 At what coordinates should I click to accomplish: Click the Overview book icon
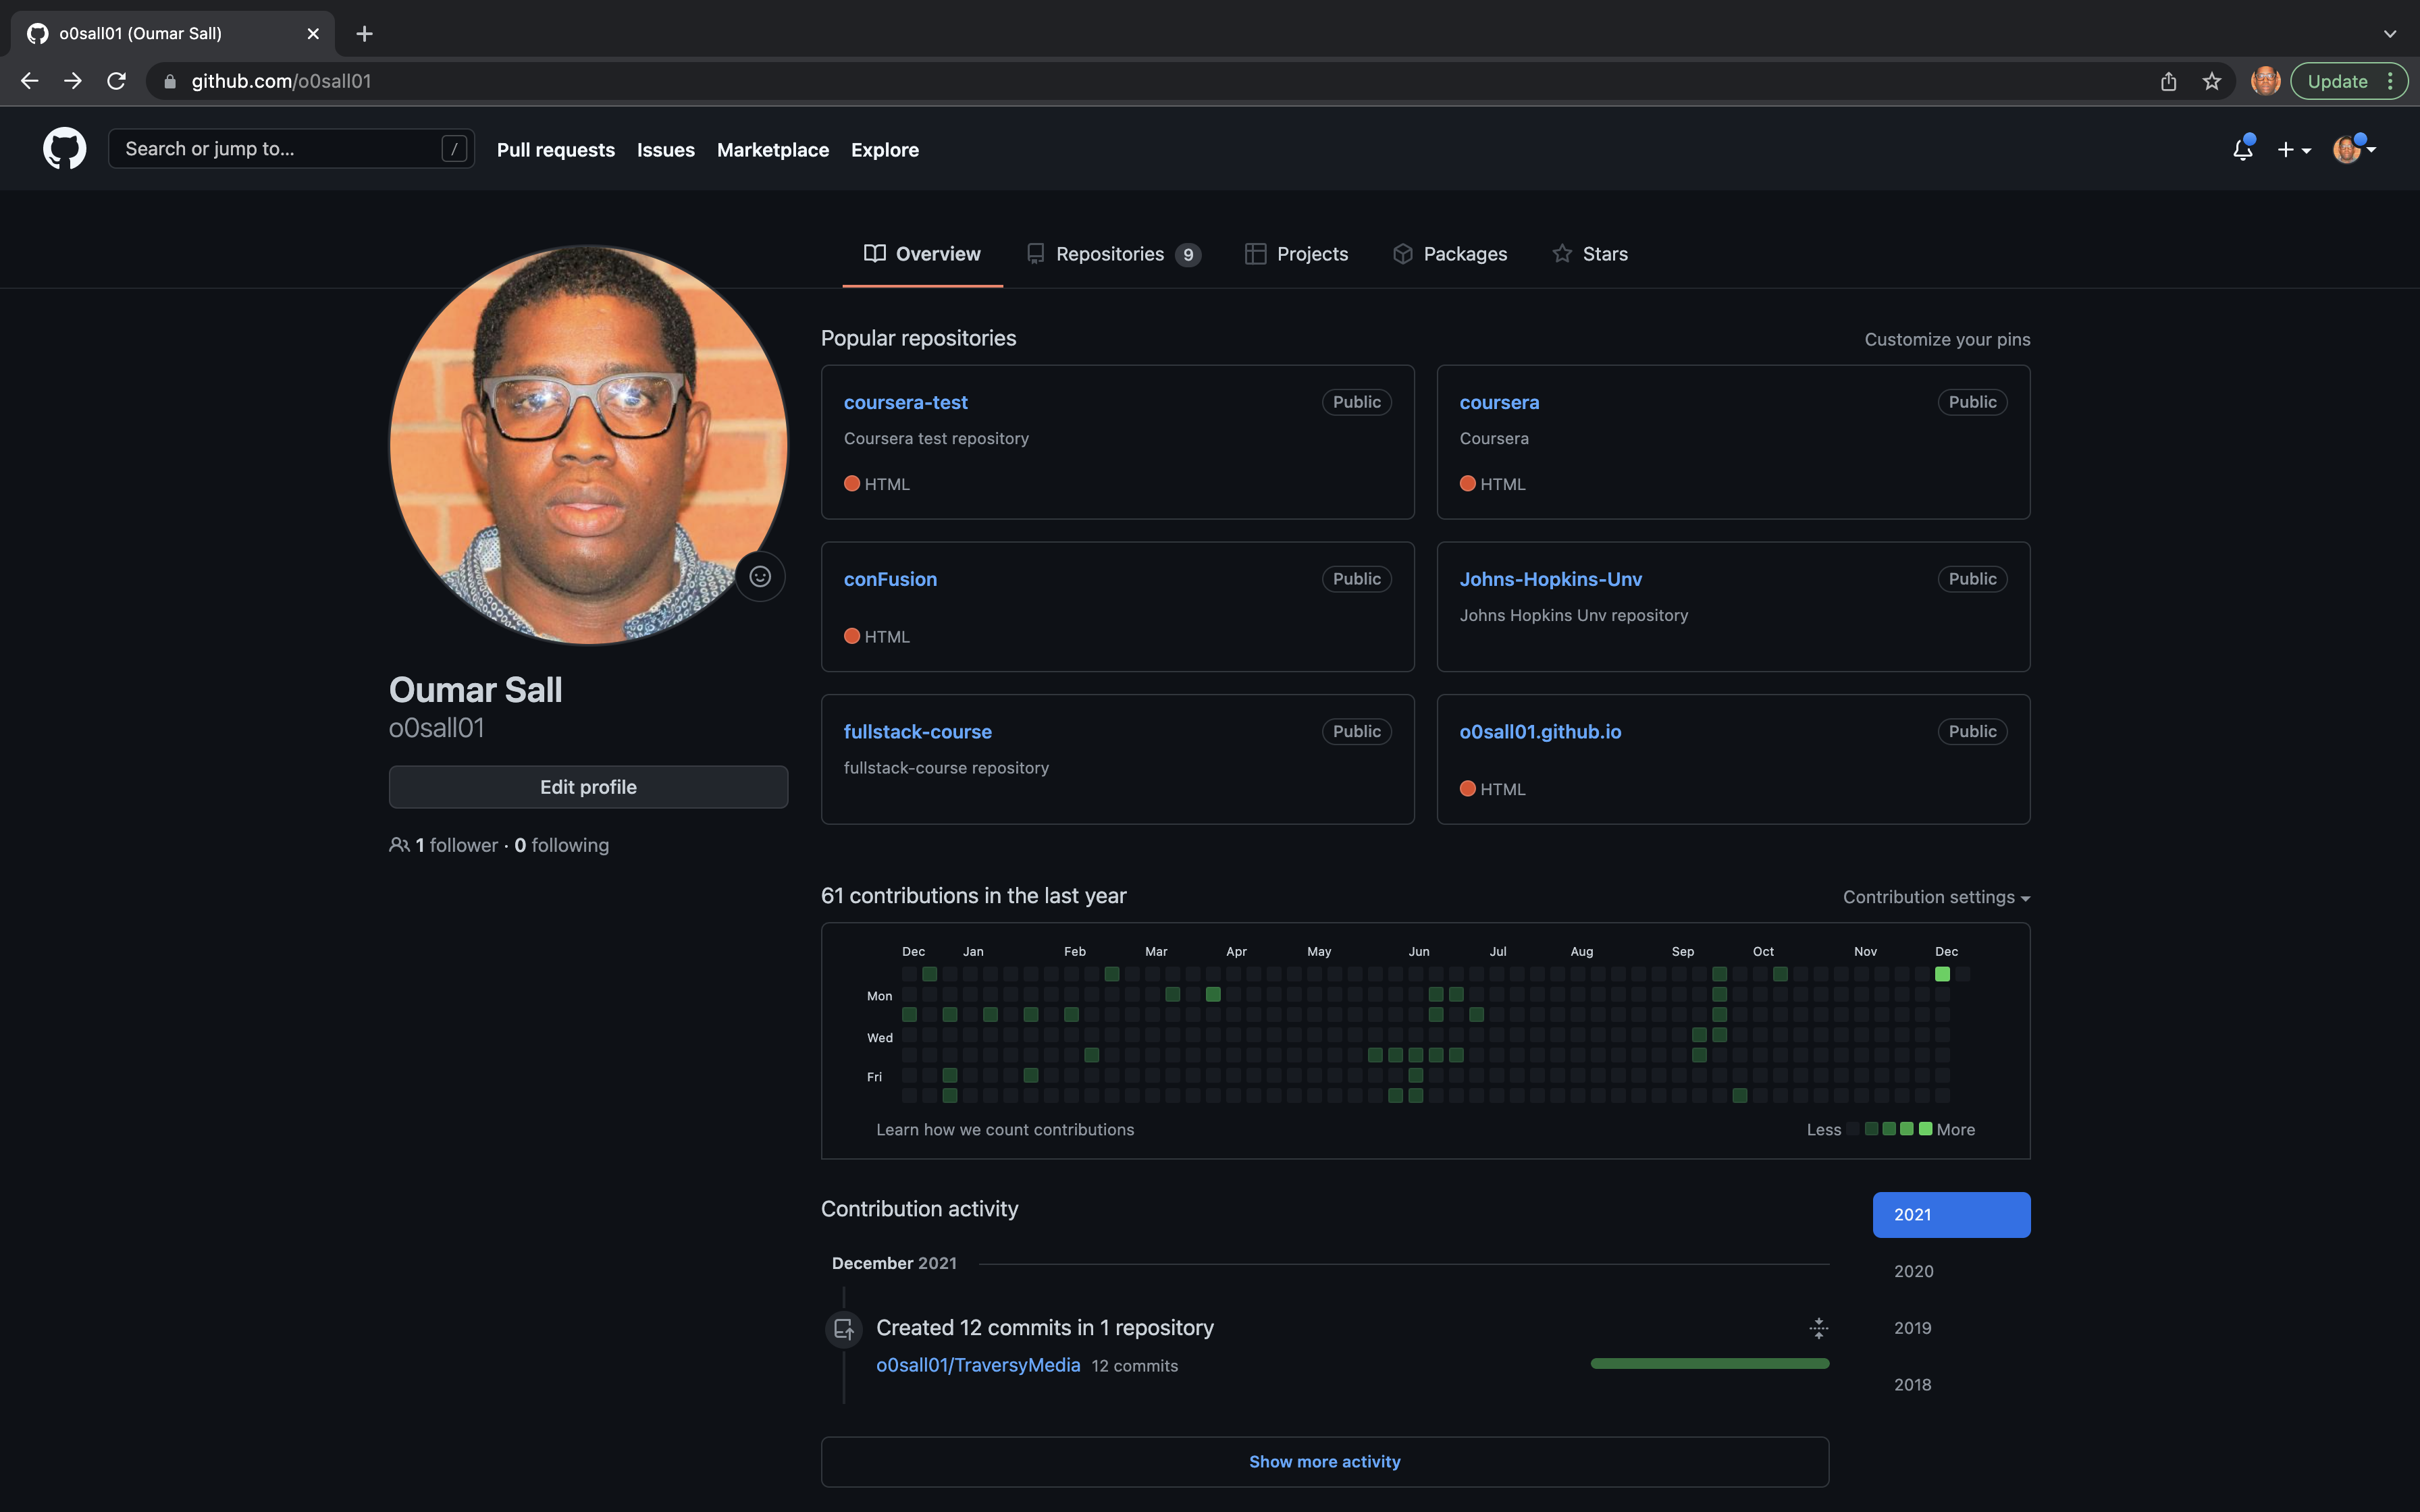coord(875,254)
